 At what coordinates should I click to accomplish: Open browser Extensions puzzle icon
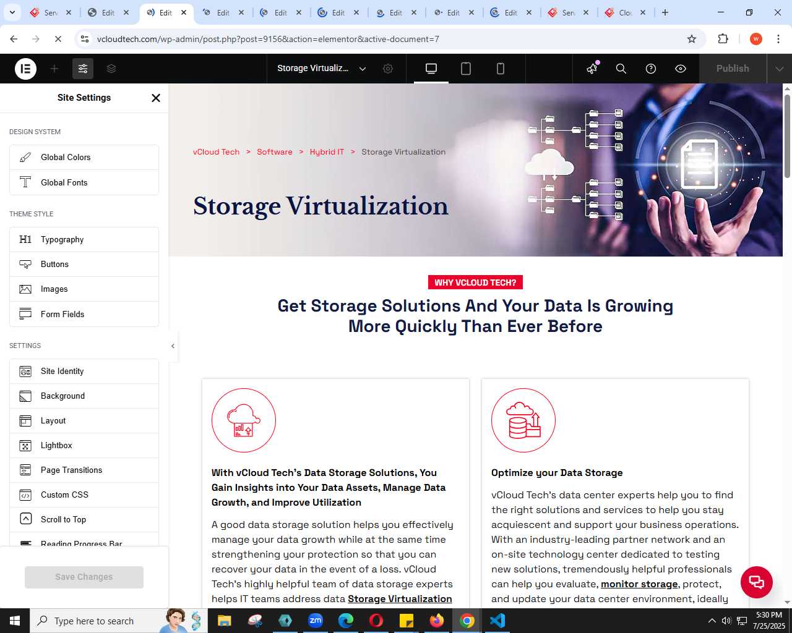[x=723, y=39]
